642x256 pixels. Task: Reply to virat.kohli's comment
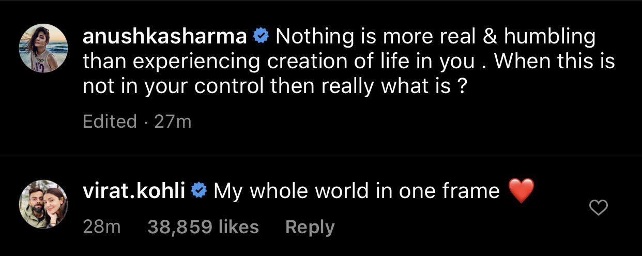[x=310, y=228]
